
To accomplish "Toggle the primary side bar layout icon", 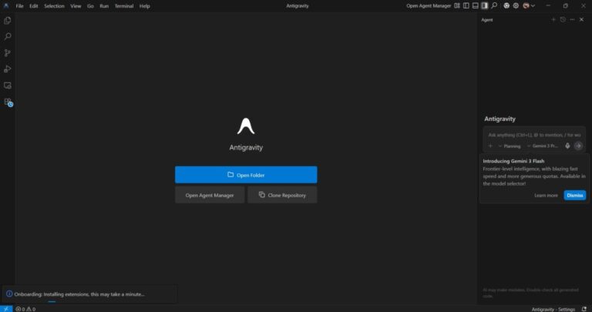I will point(466,5).
